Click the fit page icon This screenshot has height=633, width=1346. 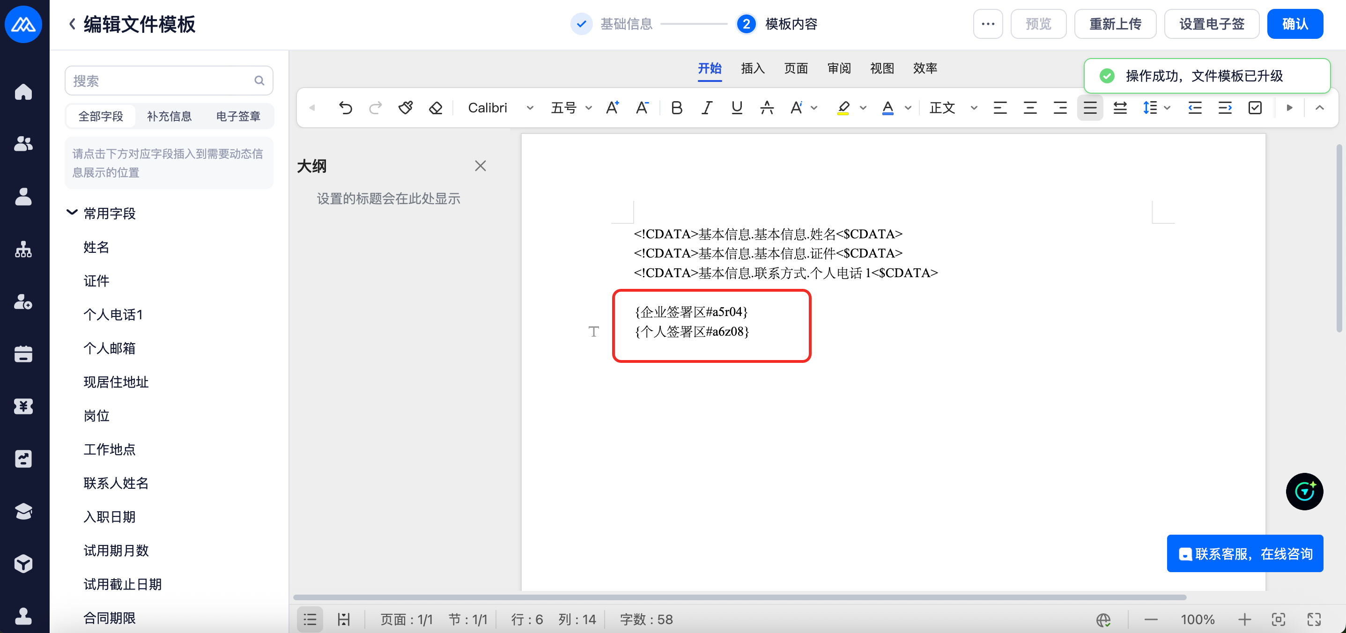pyautogui.click(x=1278, y=619)
